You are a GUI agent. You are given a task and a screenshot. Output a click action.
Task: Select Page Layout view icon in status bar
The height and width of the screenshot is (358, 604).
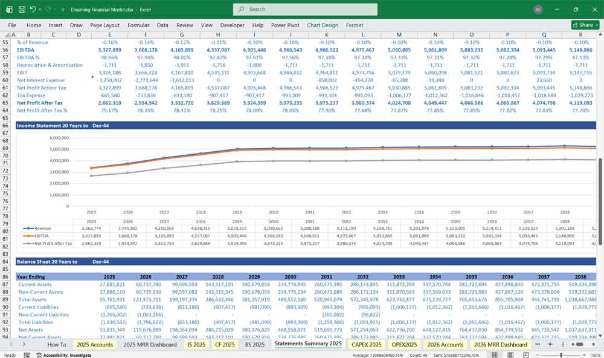point(510,354)
